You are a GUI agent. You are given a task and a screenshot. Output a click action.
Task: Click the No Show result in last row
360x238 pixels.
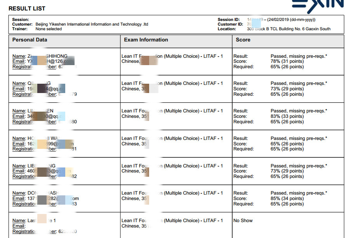pos(243,221)
